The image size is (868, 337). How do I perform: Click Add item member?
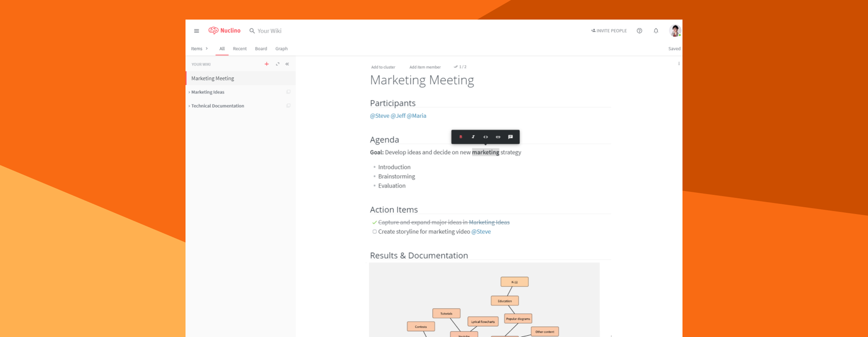pyautogui.click(x=425, y=67)
